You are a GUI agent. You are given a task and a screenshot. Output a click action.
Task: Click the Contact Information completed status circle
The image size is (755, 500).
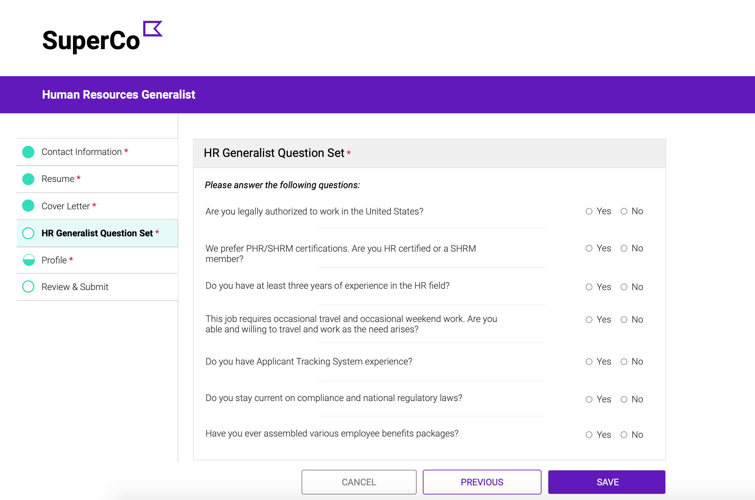[x=28, y=152]
